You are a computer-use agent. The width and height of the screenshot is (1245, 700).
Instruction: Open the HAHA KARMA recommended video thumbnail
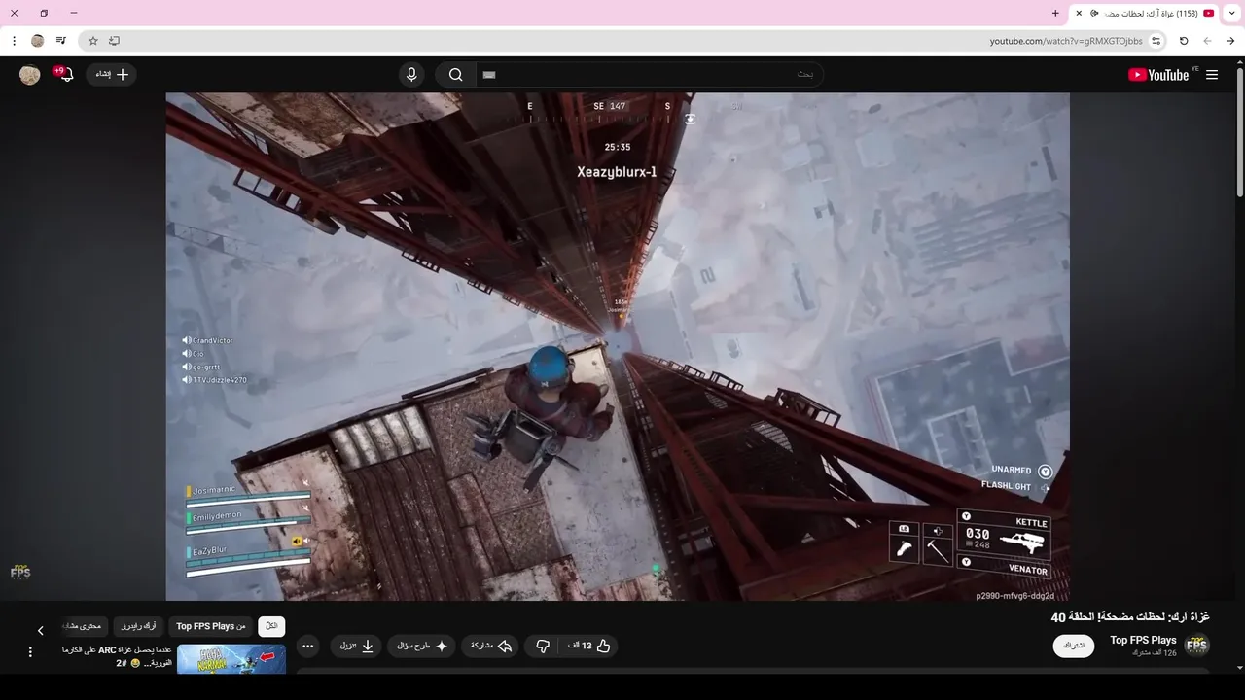(231, 659)
